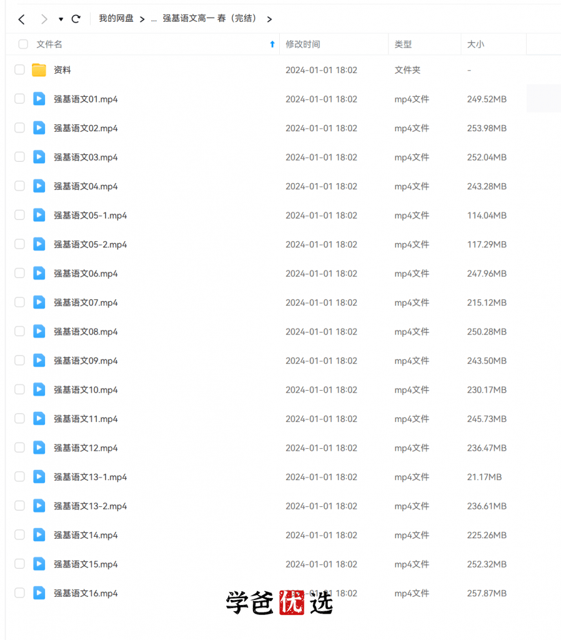Check the box for 强基语文10.mp4
Image resolution: width=561 pixels, height=640 pixels.
[x=19, y=389]
